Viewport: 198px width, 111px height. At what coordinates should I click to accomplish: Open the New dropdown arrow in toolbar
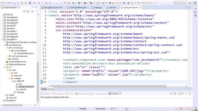(x=5, y=3)
